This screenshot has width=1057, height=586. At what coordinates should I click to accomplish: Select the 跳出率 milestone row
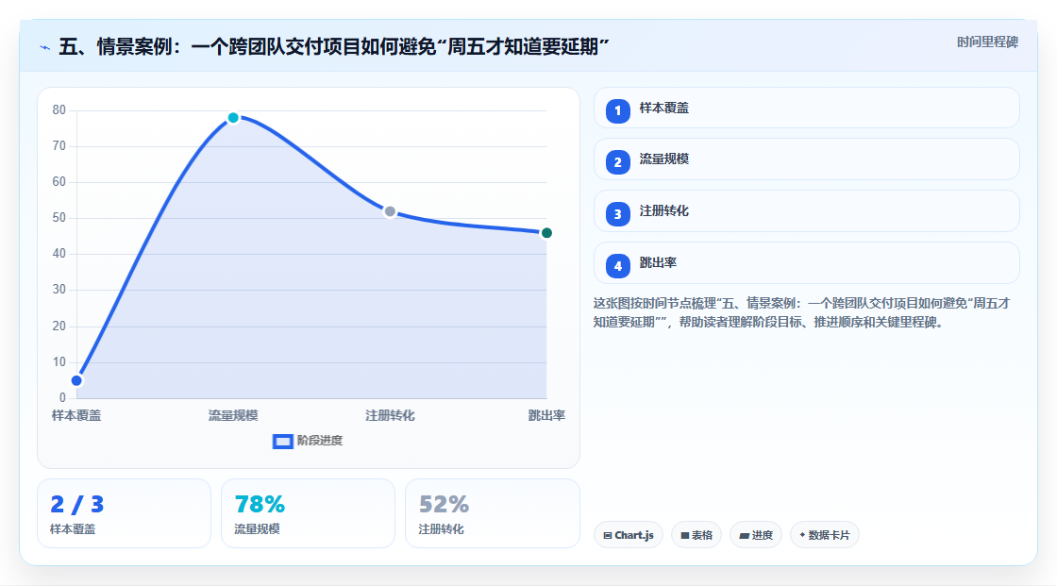point(806,263)
